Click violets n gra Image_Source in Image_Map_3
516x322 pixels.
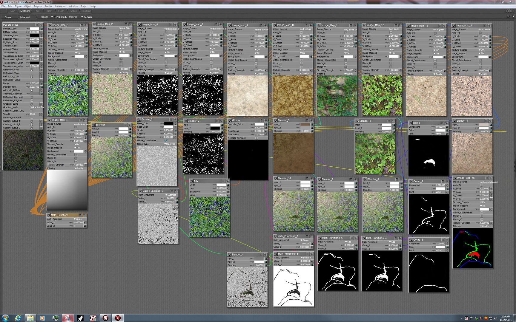tap(81, 29)
